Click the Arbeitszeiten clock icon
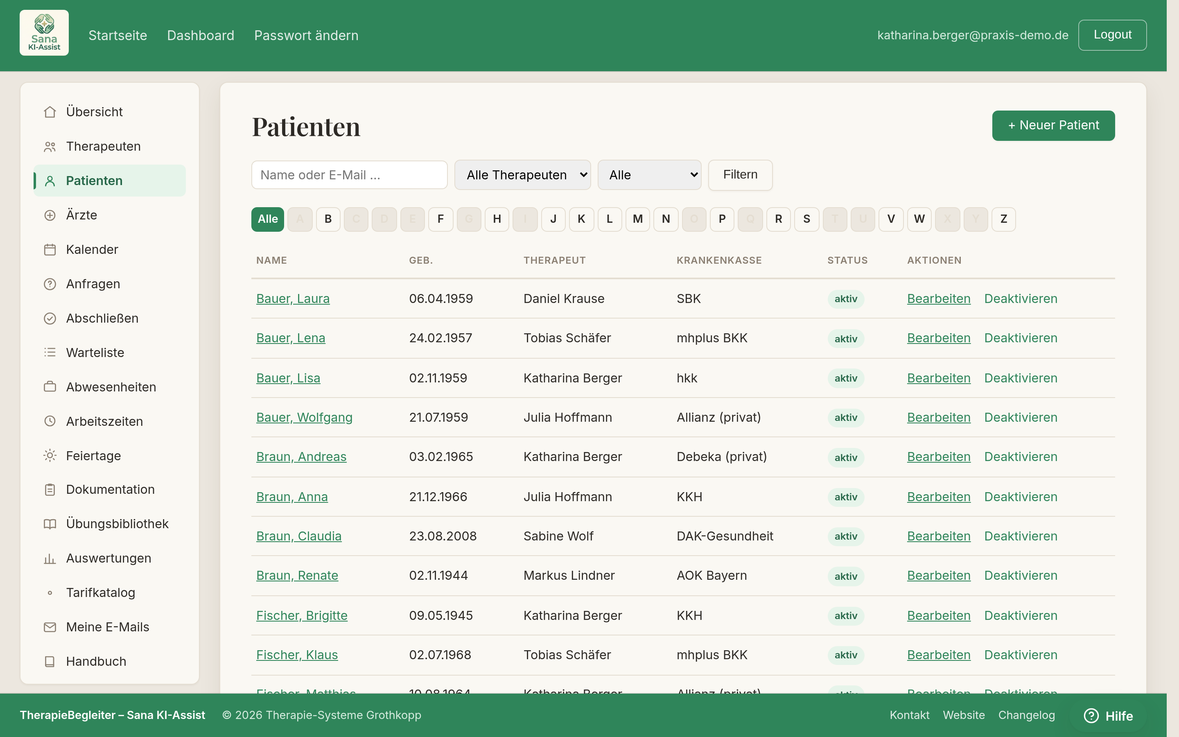 point(50,421)
